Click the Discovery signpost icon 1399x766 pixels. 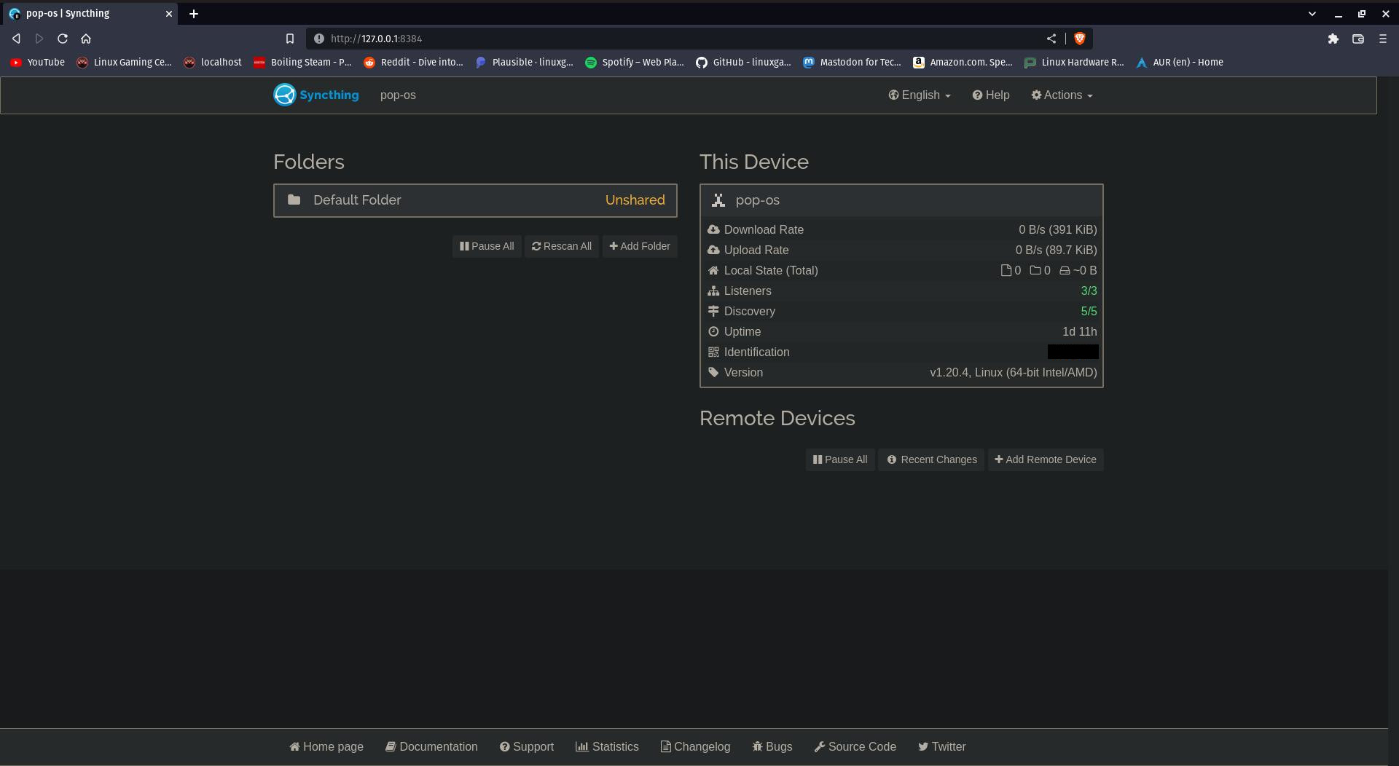coord(713,311)
